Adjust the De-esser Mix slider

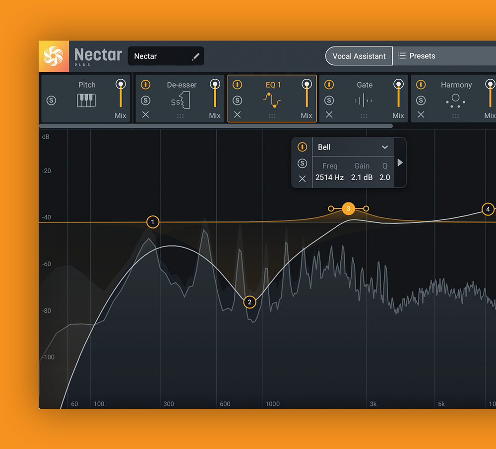pos(215,94)
